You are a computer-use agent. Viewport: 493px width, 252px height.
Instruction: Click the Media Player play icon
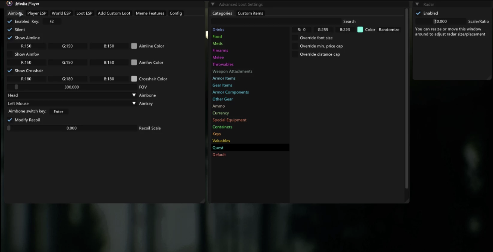coord(10,4)
